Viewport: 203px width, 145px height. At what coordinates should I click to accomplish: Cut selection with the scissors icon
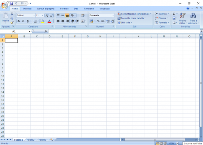(12, 14)
